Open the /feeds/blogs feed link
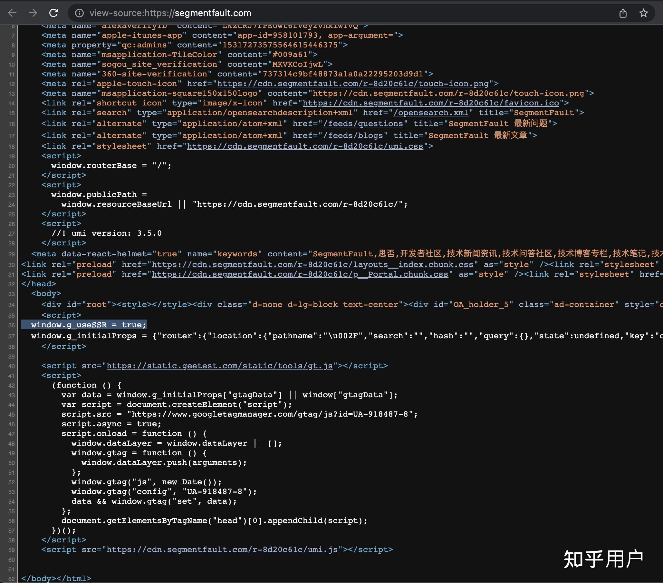Screen dimensions: 663x583 pos(353,135)
